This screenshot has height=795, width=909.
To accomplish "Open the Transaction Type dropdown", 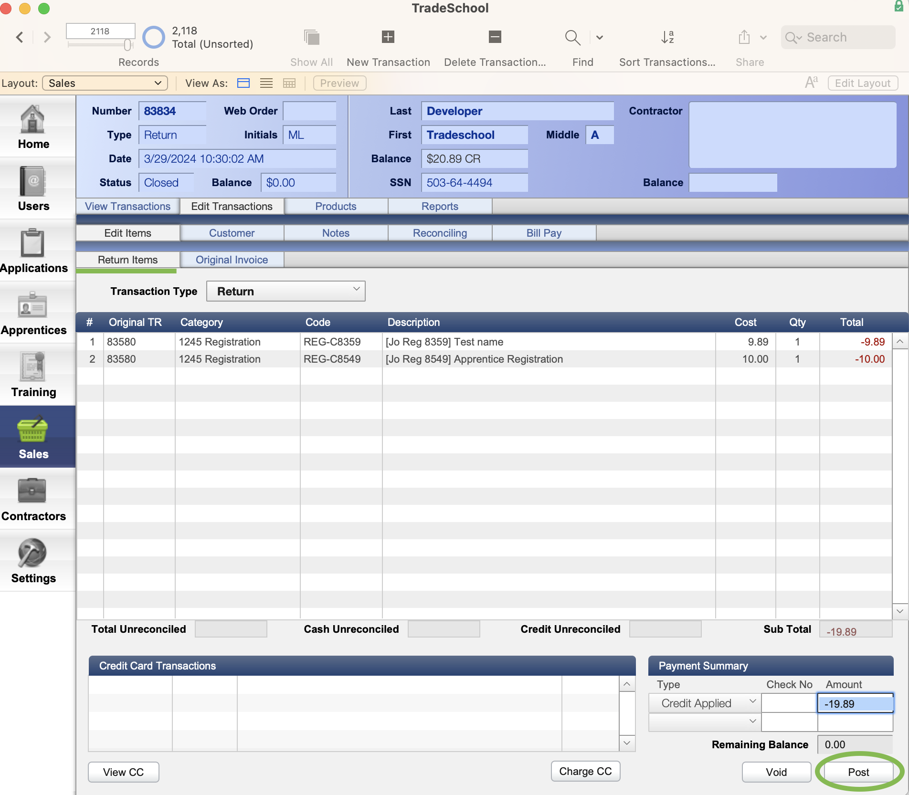I will click(x=285, y=291).
